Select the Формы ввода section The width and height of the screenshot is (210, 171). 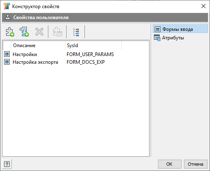180,29
